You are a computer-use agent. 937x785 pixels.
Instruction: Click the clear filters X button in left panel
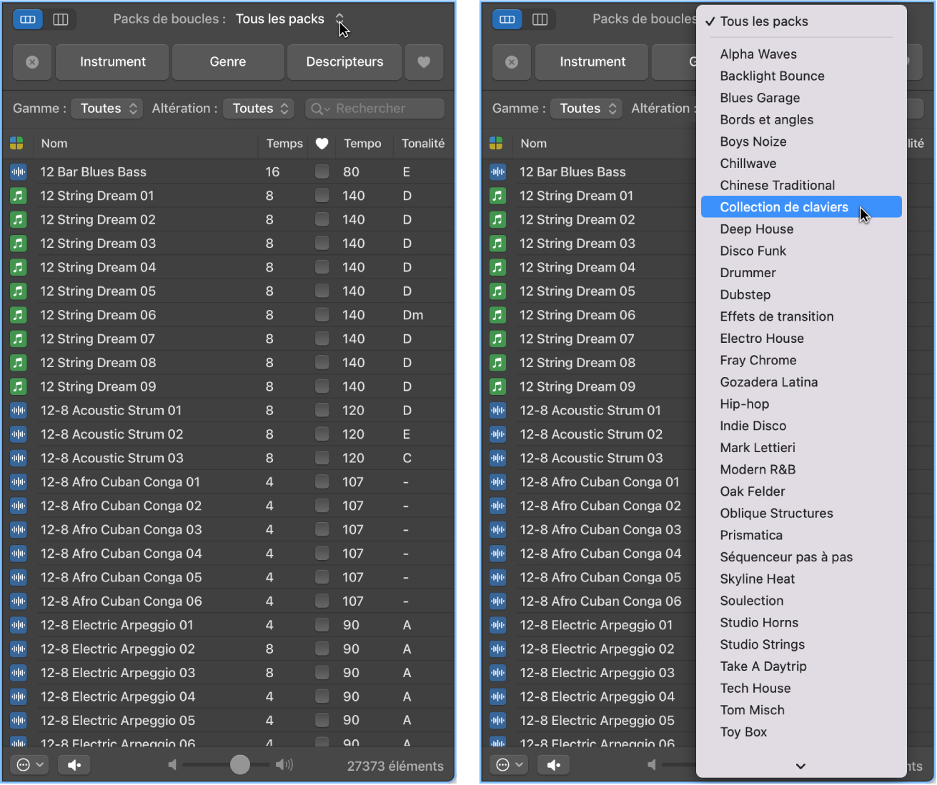(x=32, y=62)
